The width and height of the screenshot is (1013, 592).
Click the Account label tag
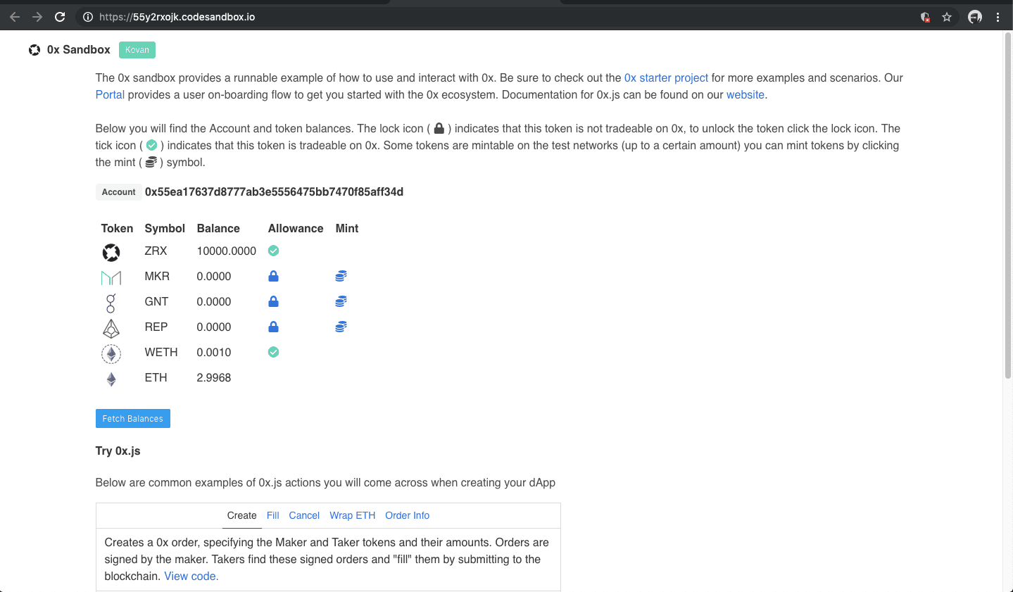pos(118,192)
